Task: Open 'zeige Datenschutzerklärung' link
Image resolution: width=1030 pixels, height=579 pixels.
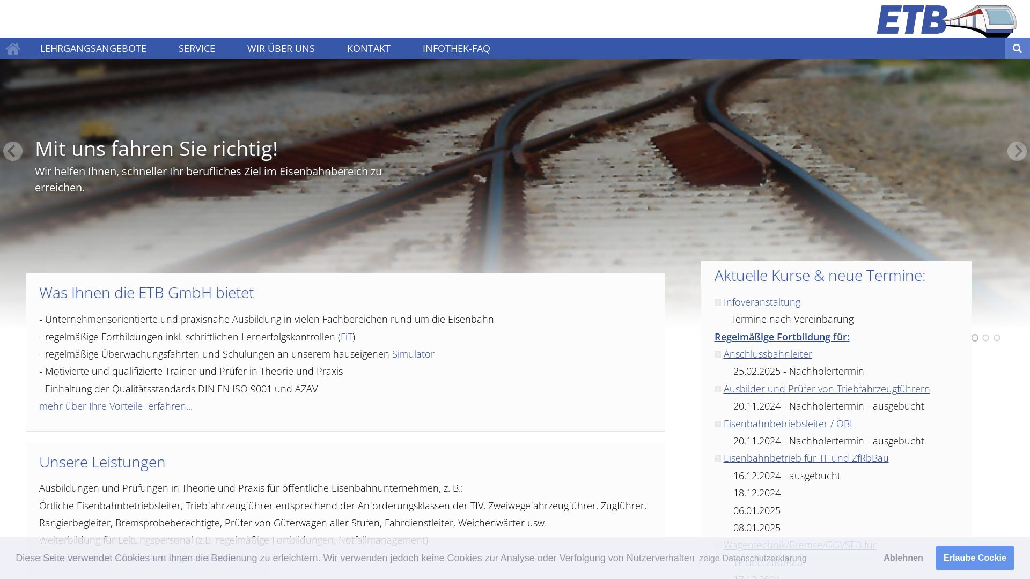Action: tap(753, 558)
